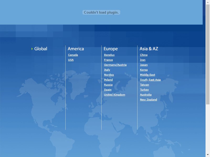The width and height of the screenshot is (210, 157).
Task: Select Italy under Europe
Action: [107, 70]
